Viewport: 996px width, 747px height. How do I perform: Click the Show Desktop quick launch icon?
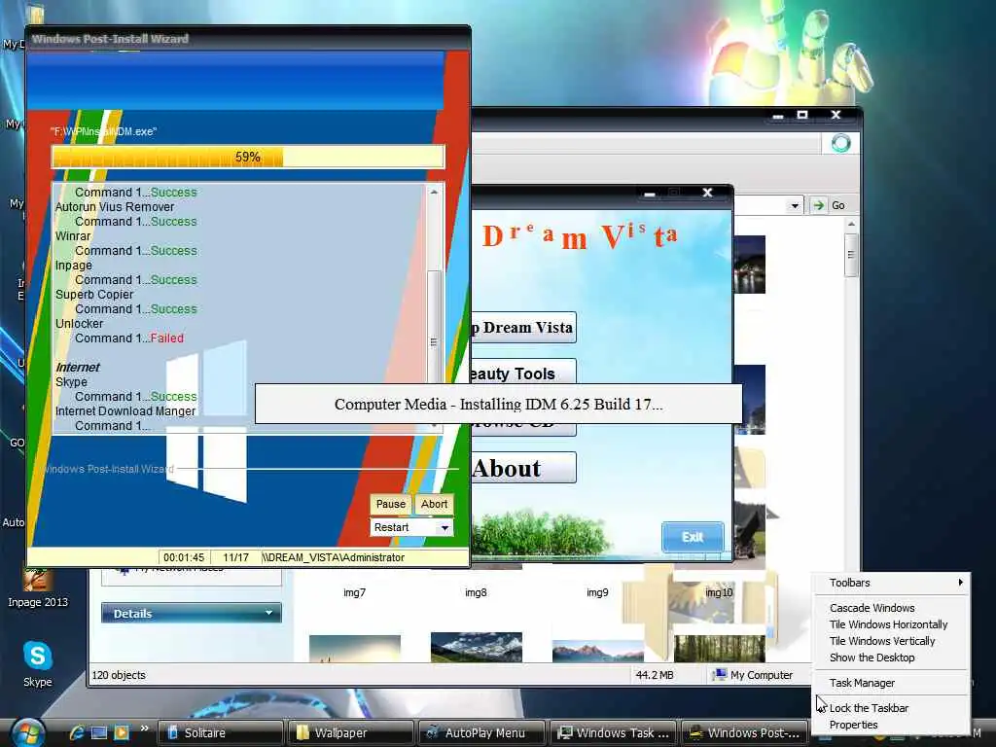click(x=99, y=732)
